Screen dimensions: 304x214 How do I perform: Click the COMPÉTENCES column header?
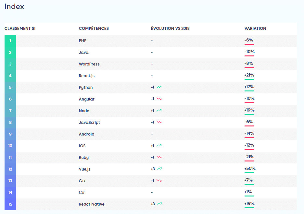(94, 29)
